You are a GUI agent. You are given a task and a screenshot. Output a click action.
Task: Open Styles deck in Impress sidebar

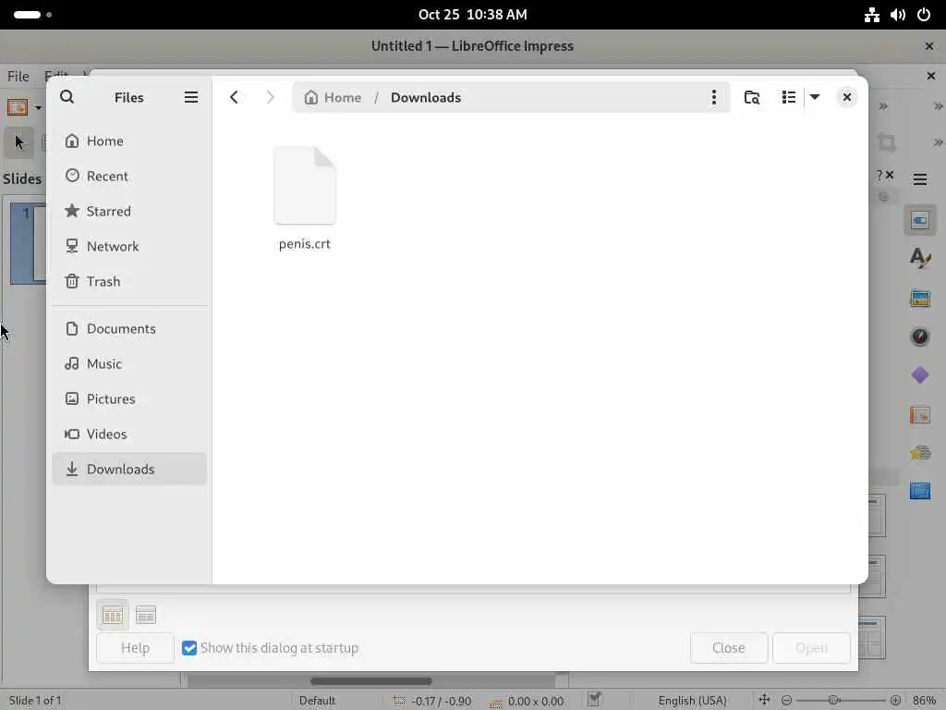[x=919, y=258]
